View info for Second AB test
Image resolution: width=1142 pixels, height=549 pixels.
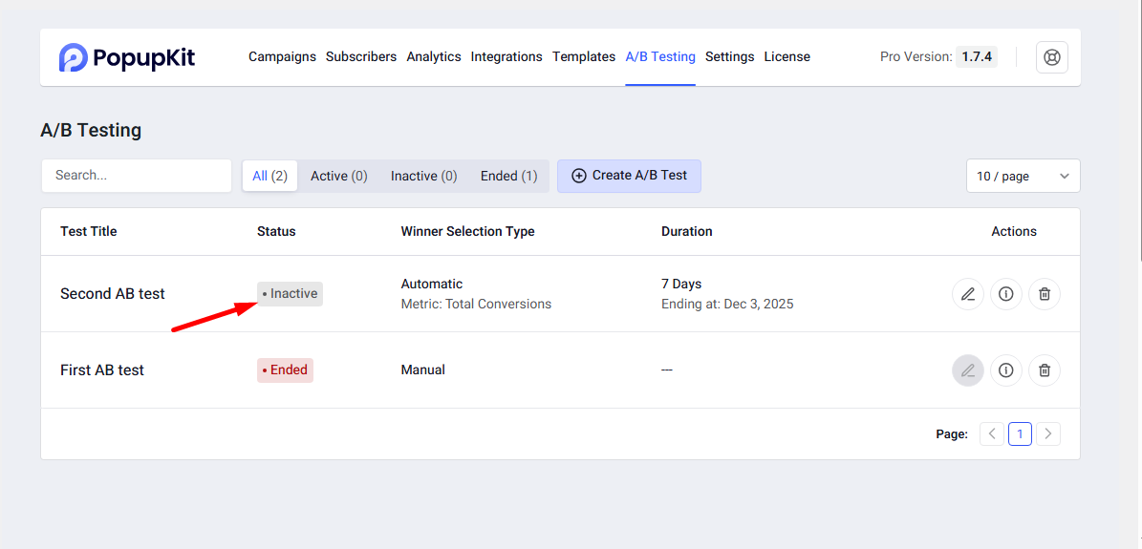[x=1005, y=294]
